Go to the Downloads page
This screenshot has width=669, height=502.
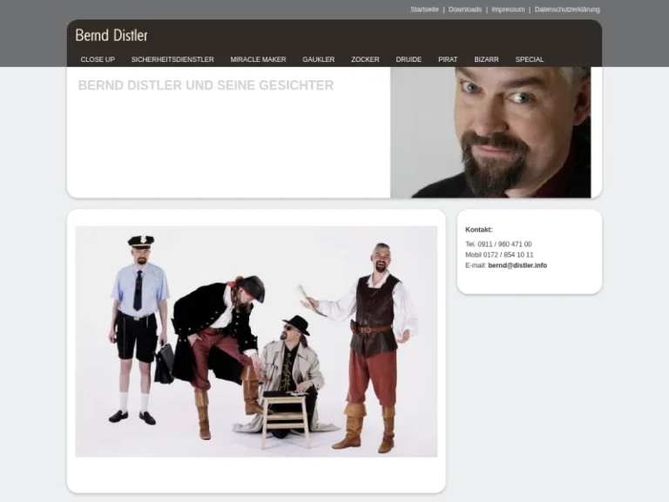point(464,10)
